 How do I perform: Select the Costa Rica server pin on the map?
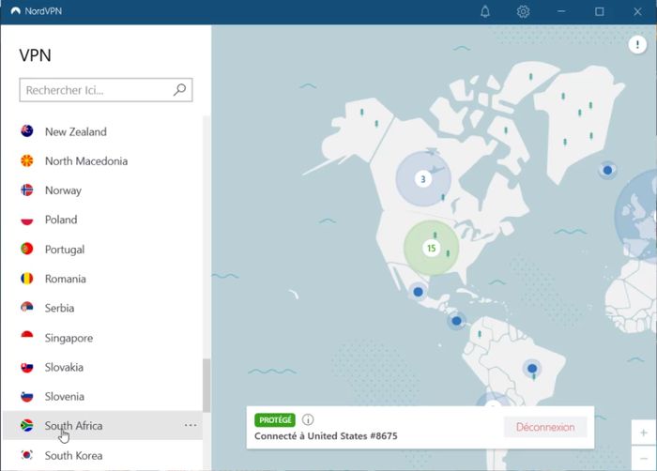coord(456,321)
